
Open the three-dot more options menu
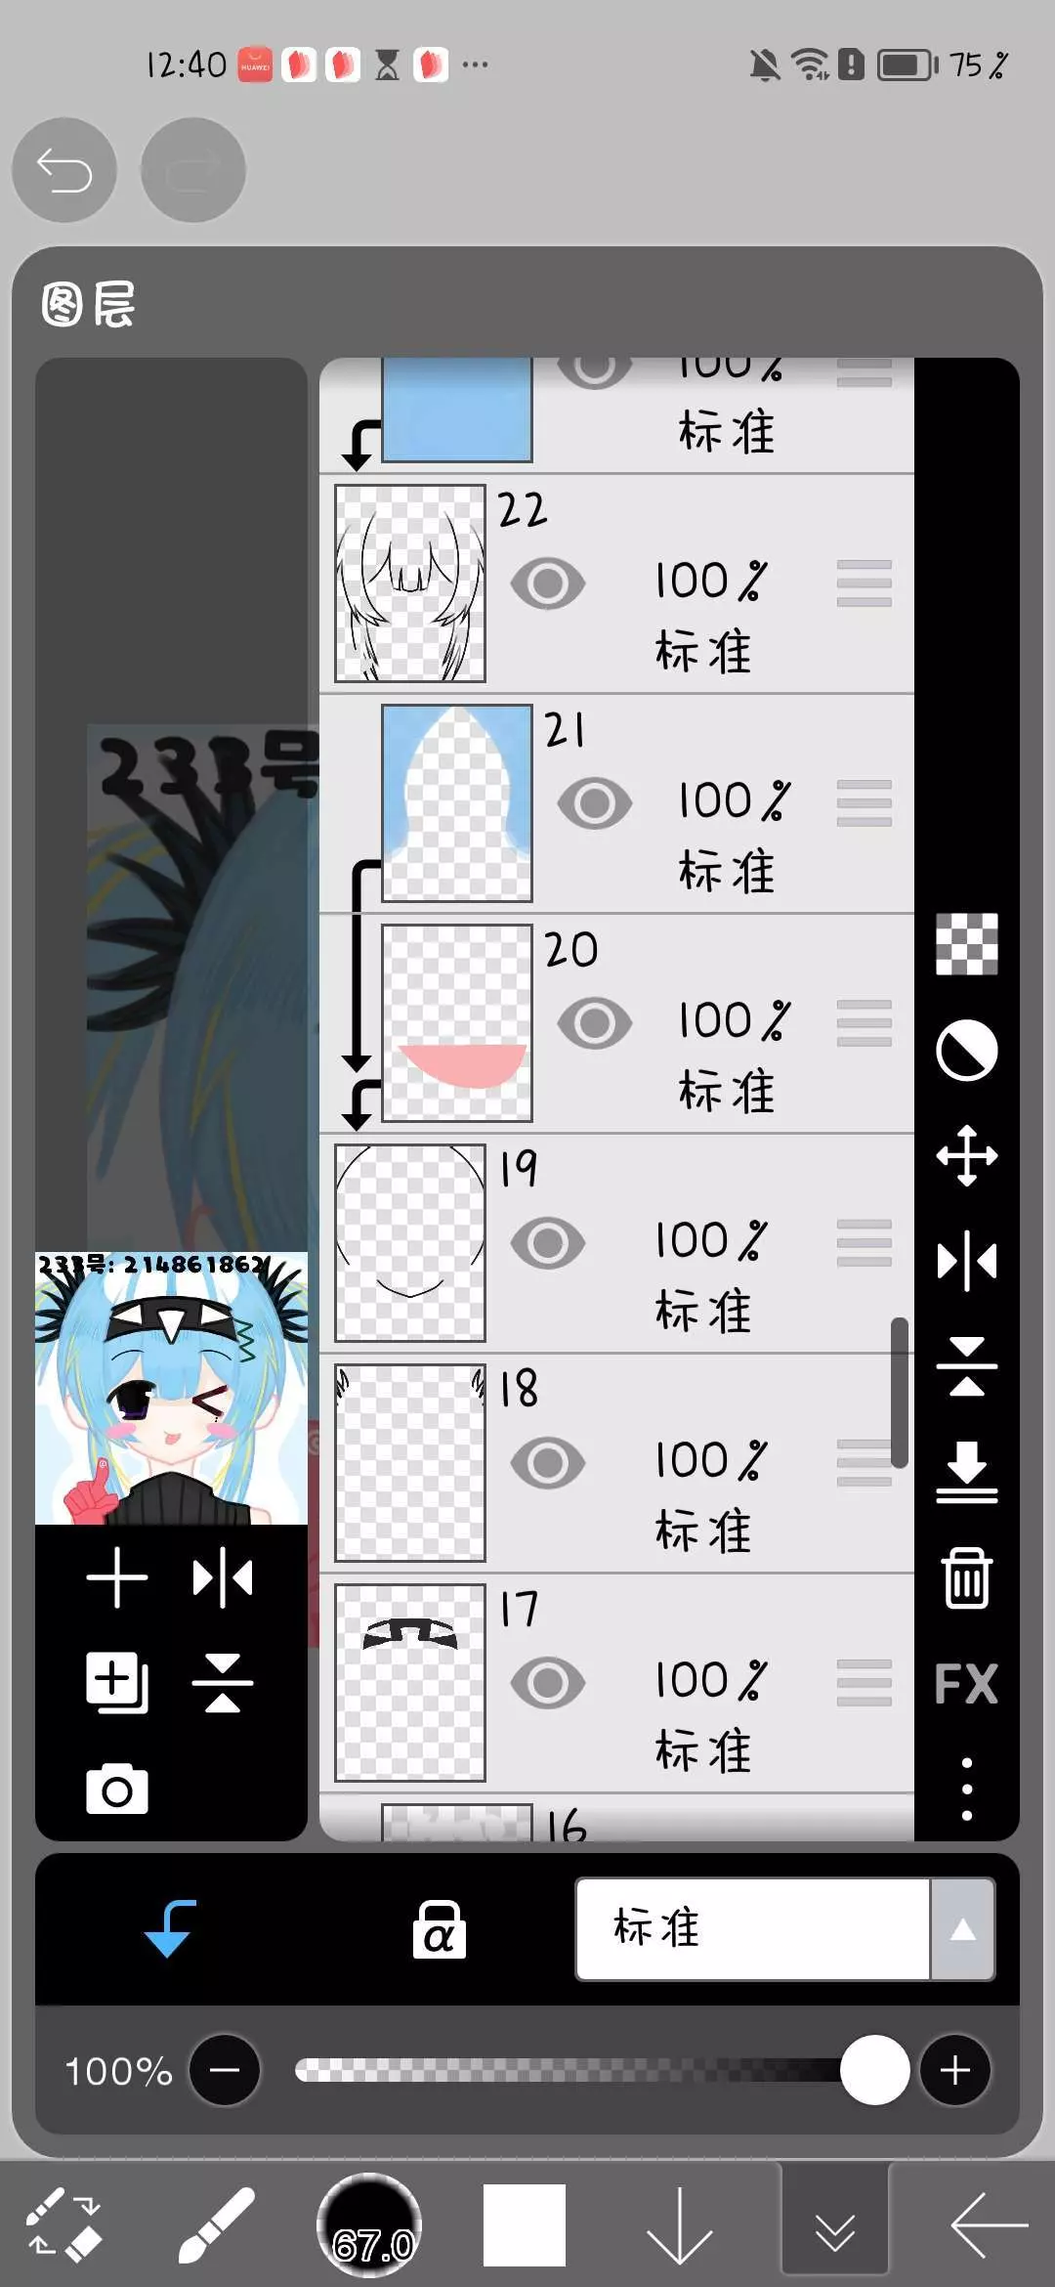tap(966, 1790)
